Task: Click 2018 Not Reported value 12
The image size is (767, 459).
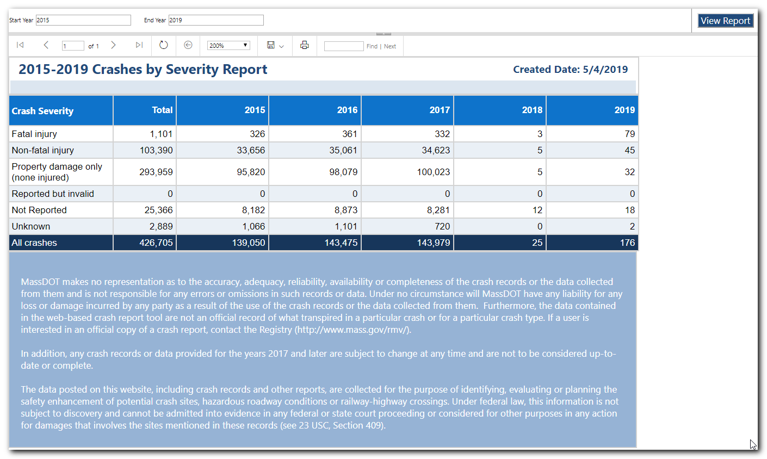Action: click(x=537, y=210)
